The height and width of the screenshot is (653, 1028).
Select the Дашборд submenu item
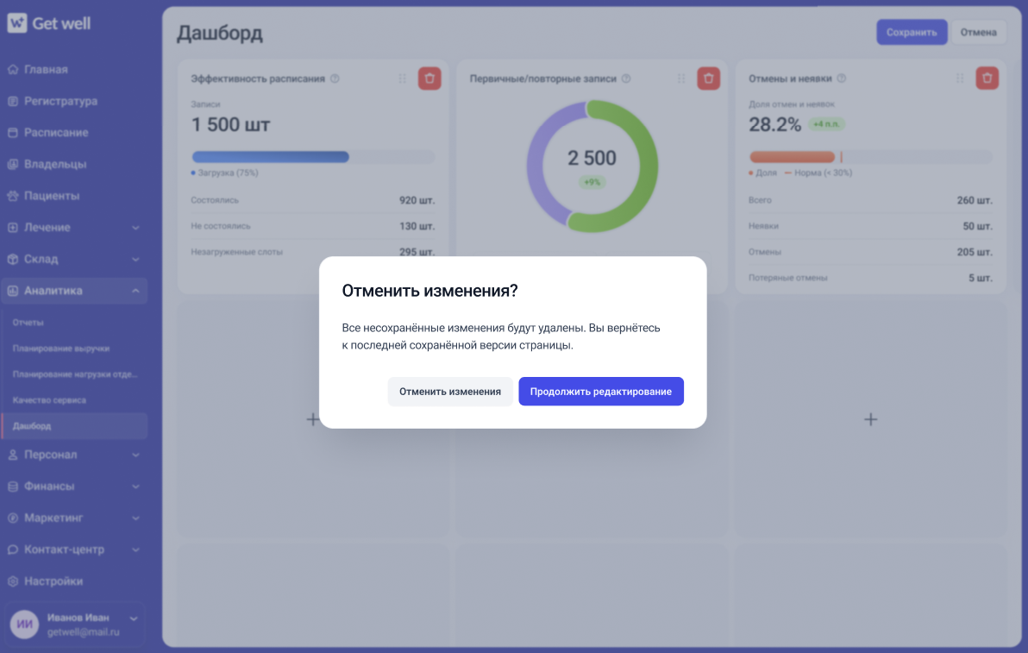[74, 426]
